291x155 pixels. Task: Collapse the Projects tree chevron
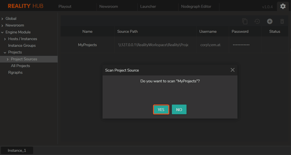coord(5,53)
